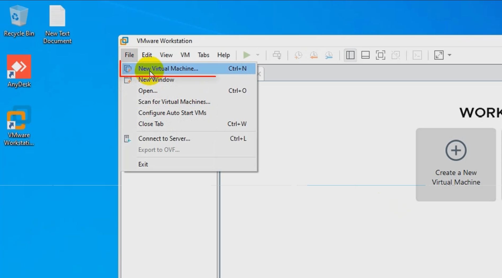Viewport: 502px width, 278px height.
Task: Open the VMware Workstation desktop shortcut
Action: coord(19,126)
